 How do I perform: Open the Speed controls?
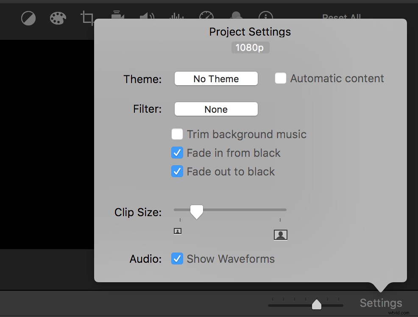[x=206, y=18]
